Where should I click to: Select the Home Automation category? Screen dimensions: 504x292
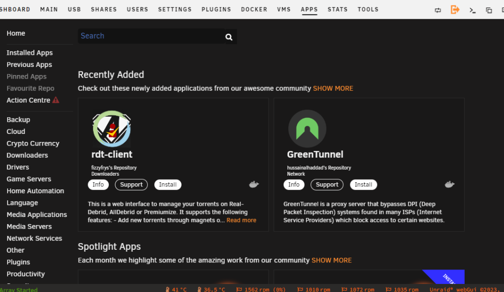pos(35,191)
